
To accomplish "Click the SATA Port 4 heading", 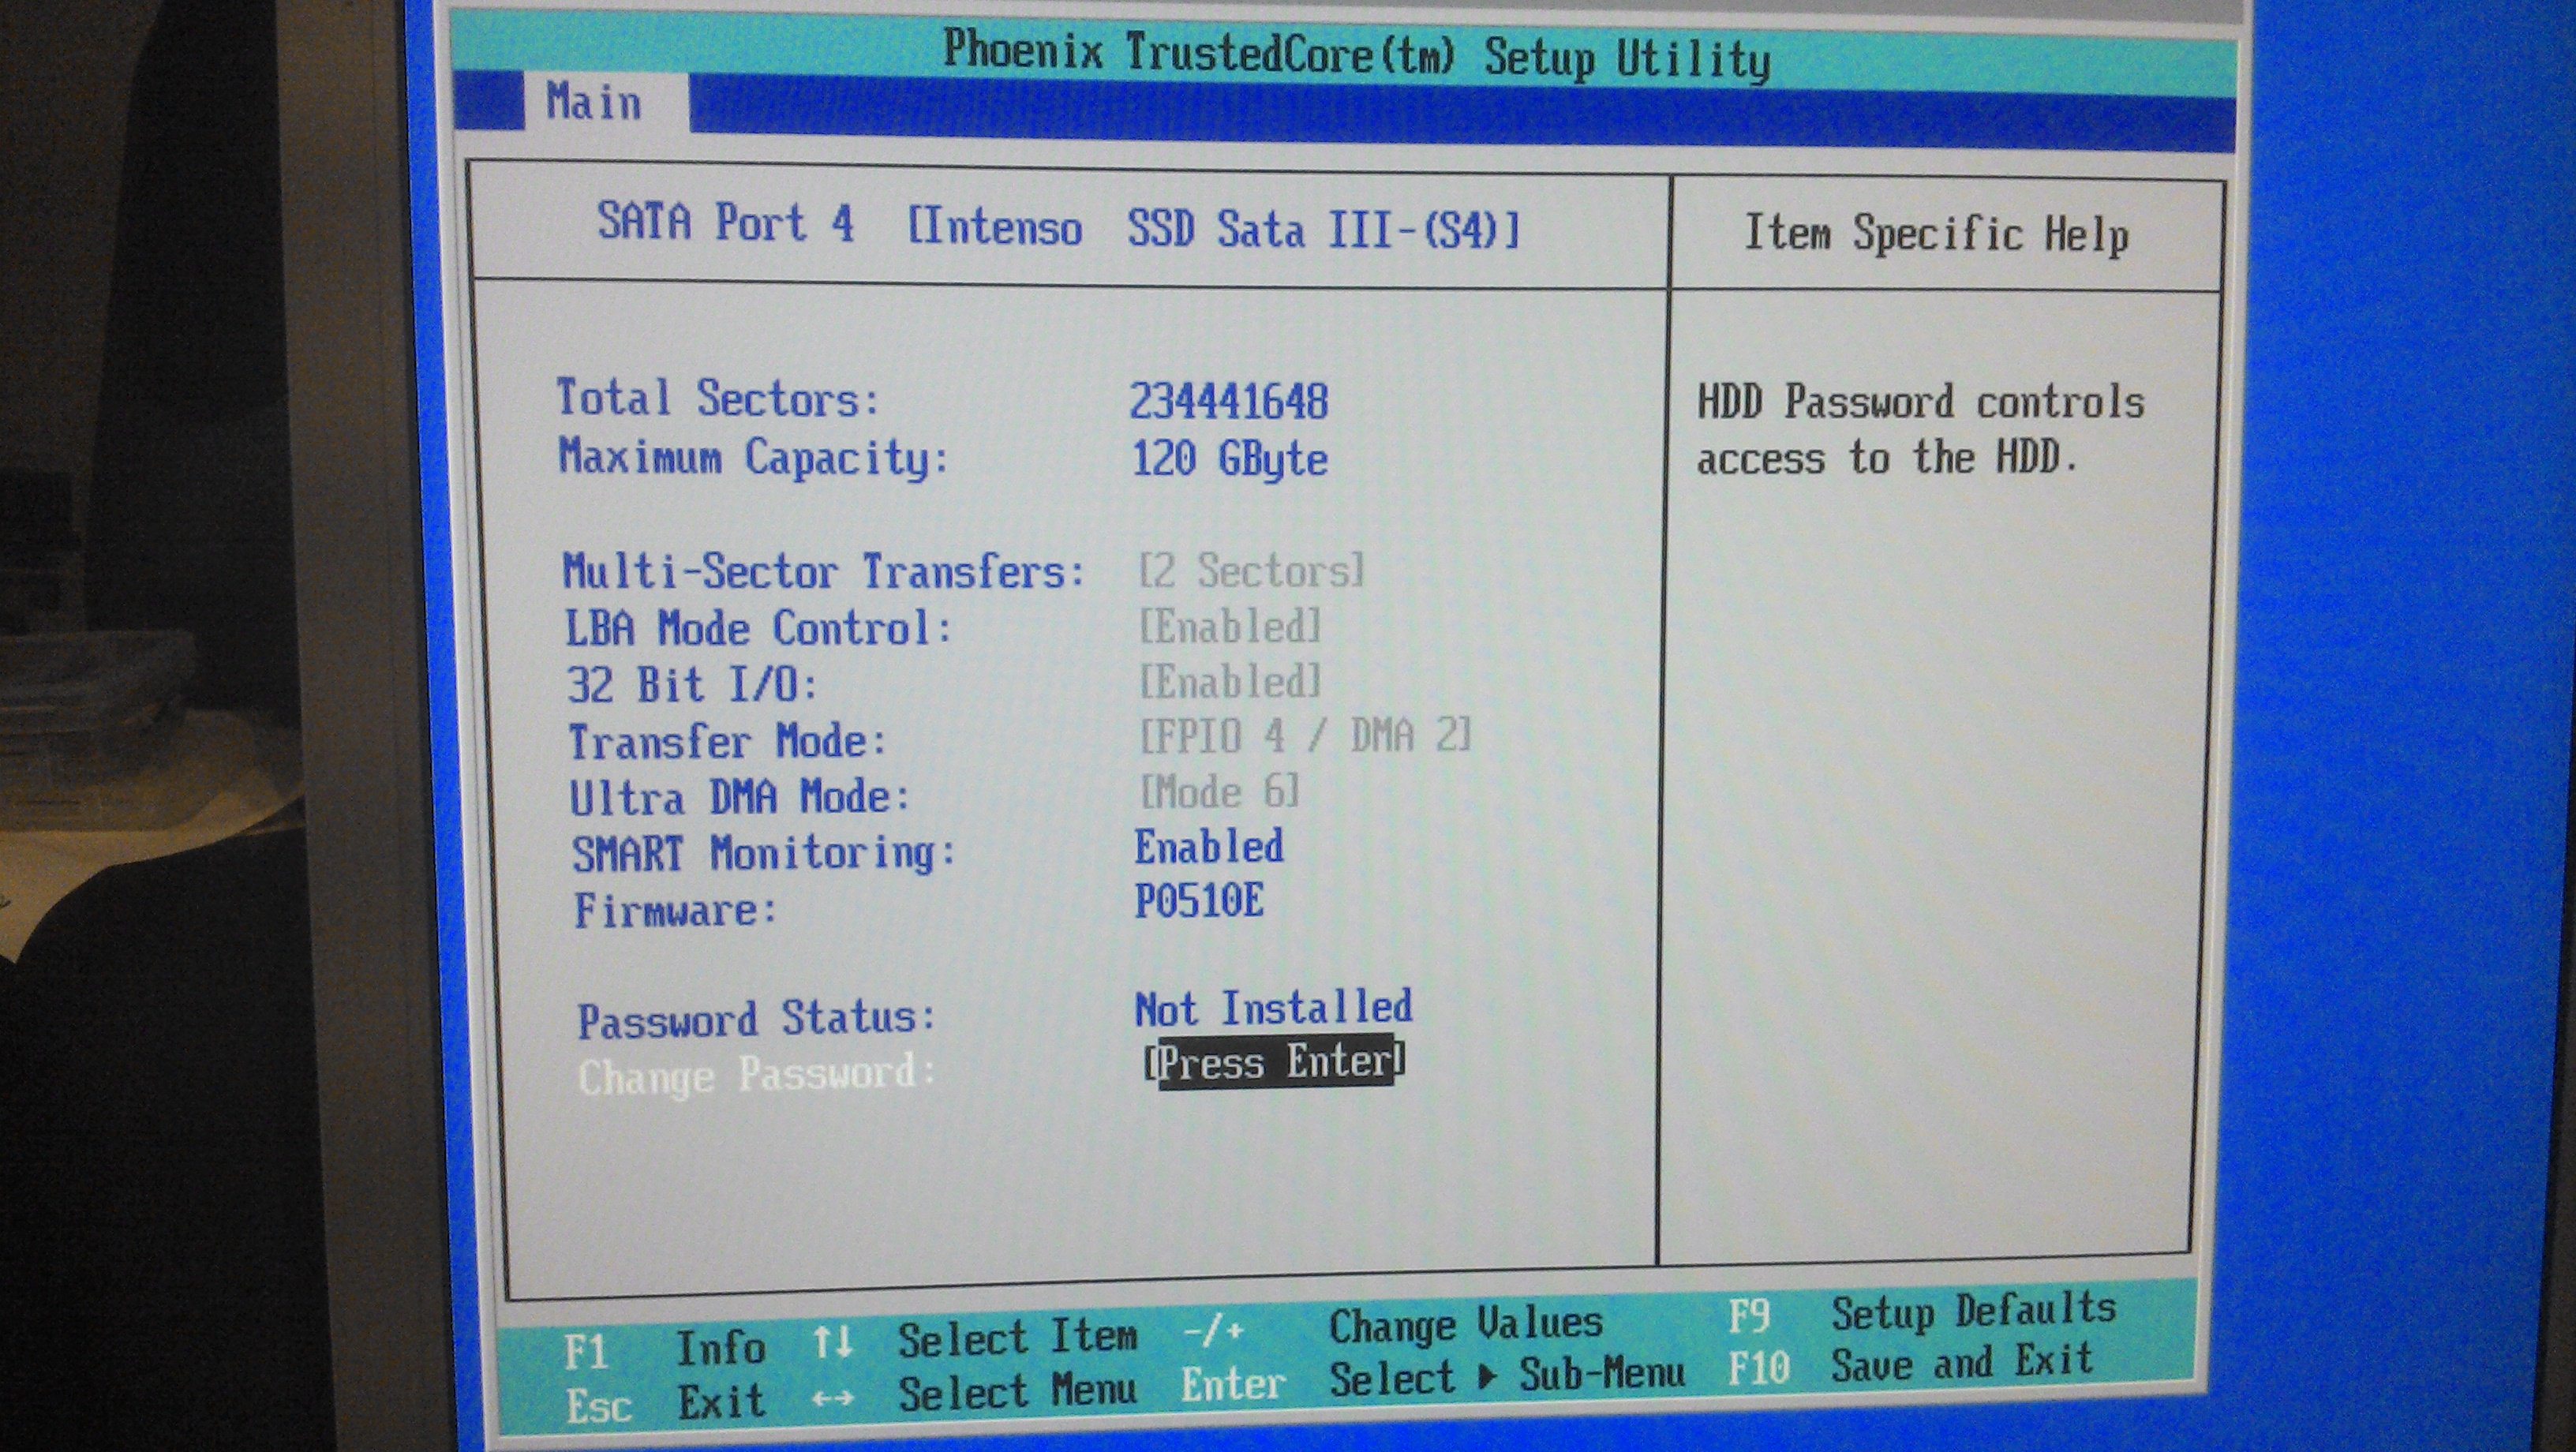I will (x=726, y=222).
